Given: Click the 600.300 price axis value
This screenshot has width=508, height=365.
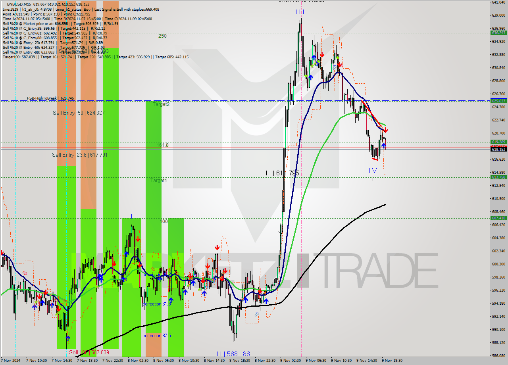Looking at the screenshot, I should coord(498,264).
